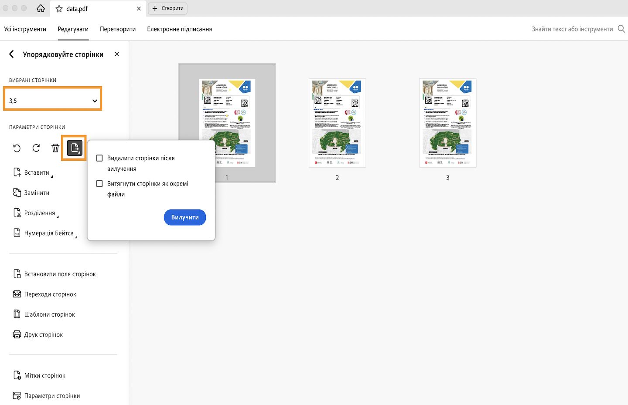Switch to the Перетворити tab
Screen dimensions: 628x405
117,29
